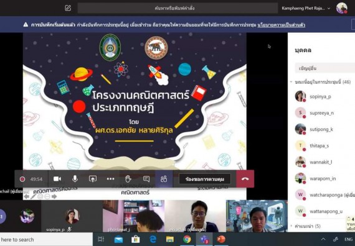Click the ENG language indicator
This screenshot has width=355, height=246.
[348, 239]
